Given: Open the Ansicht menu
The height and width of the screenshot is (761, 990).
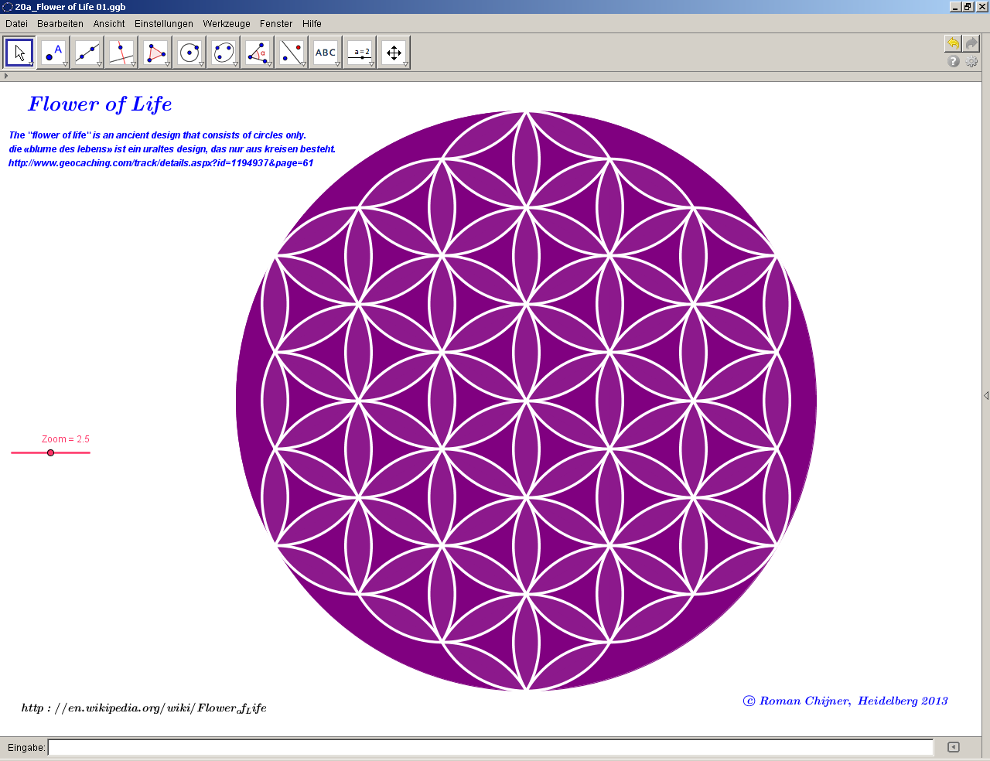Looking at the screenshot, I should [x=109, y=24].
